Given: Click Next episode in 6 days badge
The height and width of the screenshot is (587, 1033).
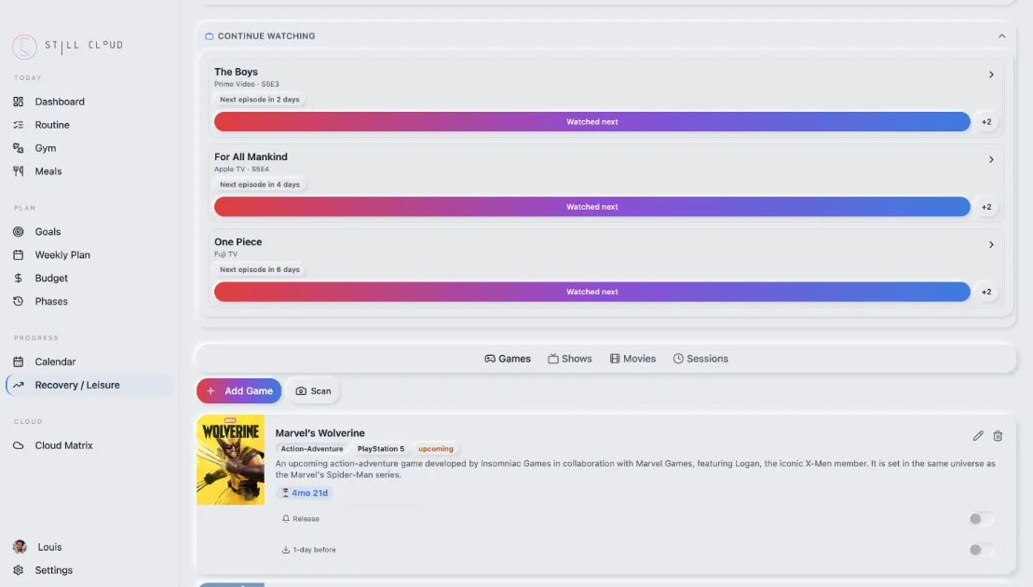Looking at the screenshot, I should coord(260,269).
